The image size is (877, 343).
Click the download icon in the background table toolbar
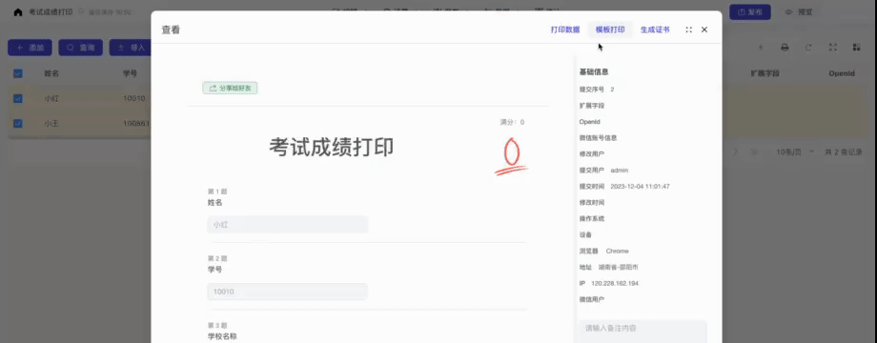761,48
